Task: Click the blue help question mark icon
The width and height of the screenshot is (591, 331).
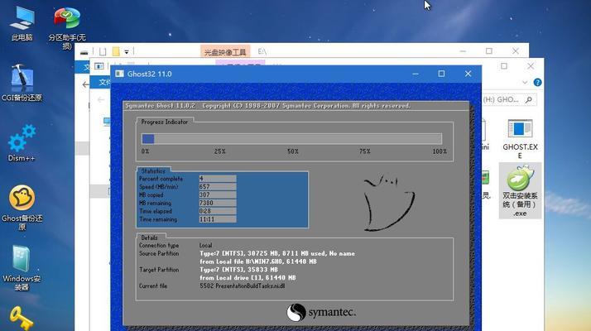Action: (537, 82)
